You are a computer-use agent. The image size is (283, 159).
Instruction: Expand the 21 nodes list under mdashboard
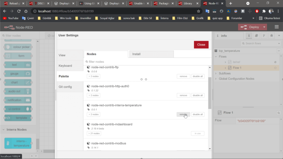click(94, 133)
